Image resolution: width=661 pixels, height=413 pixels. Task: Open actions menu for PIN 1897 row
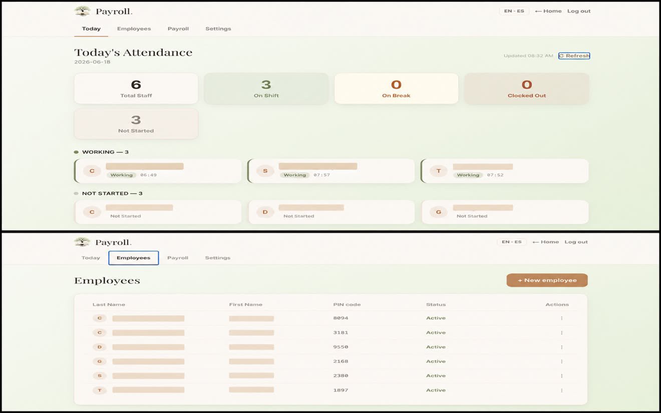point(561,390)
